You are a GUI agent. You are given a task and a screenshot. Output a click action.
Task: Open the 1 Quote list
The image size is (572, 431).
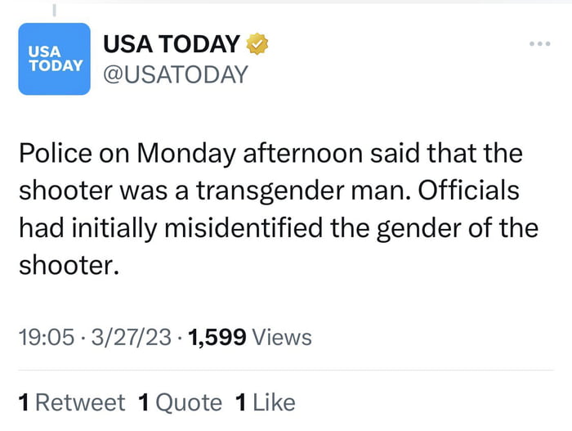coord(180,402)
